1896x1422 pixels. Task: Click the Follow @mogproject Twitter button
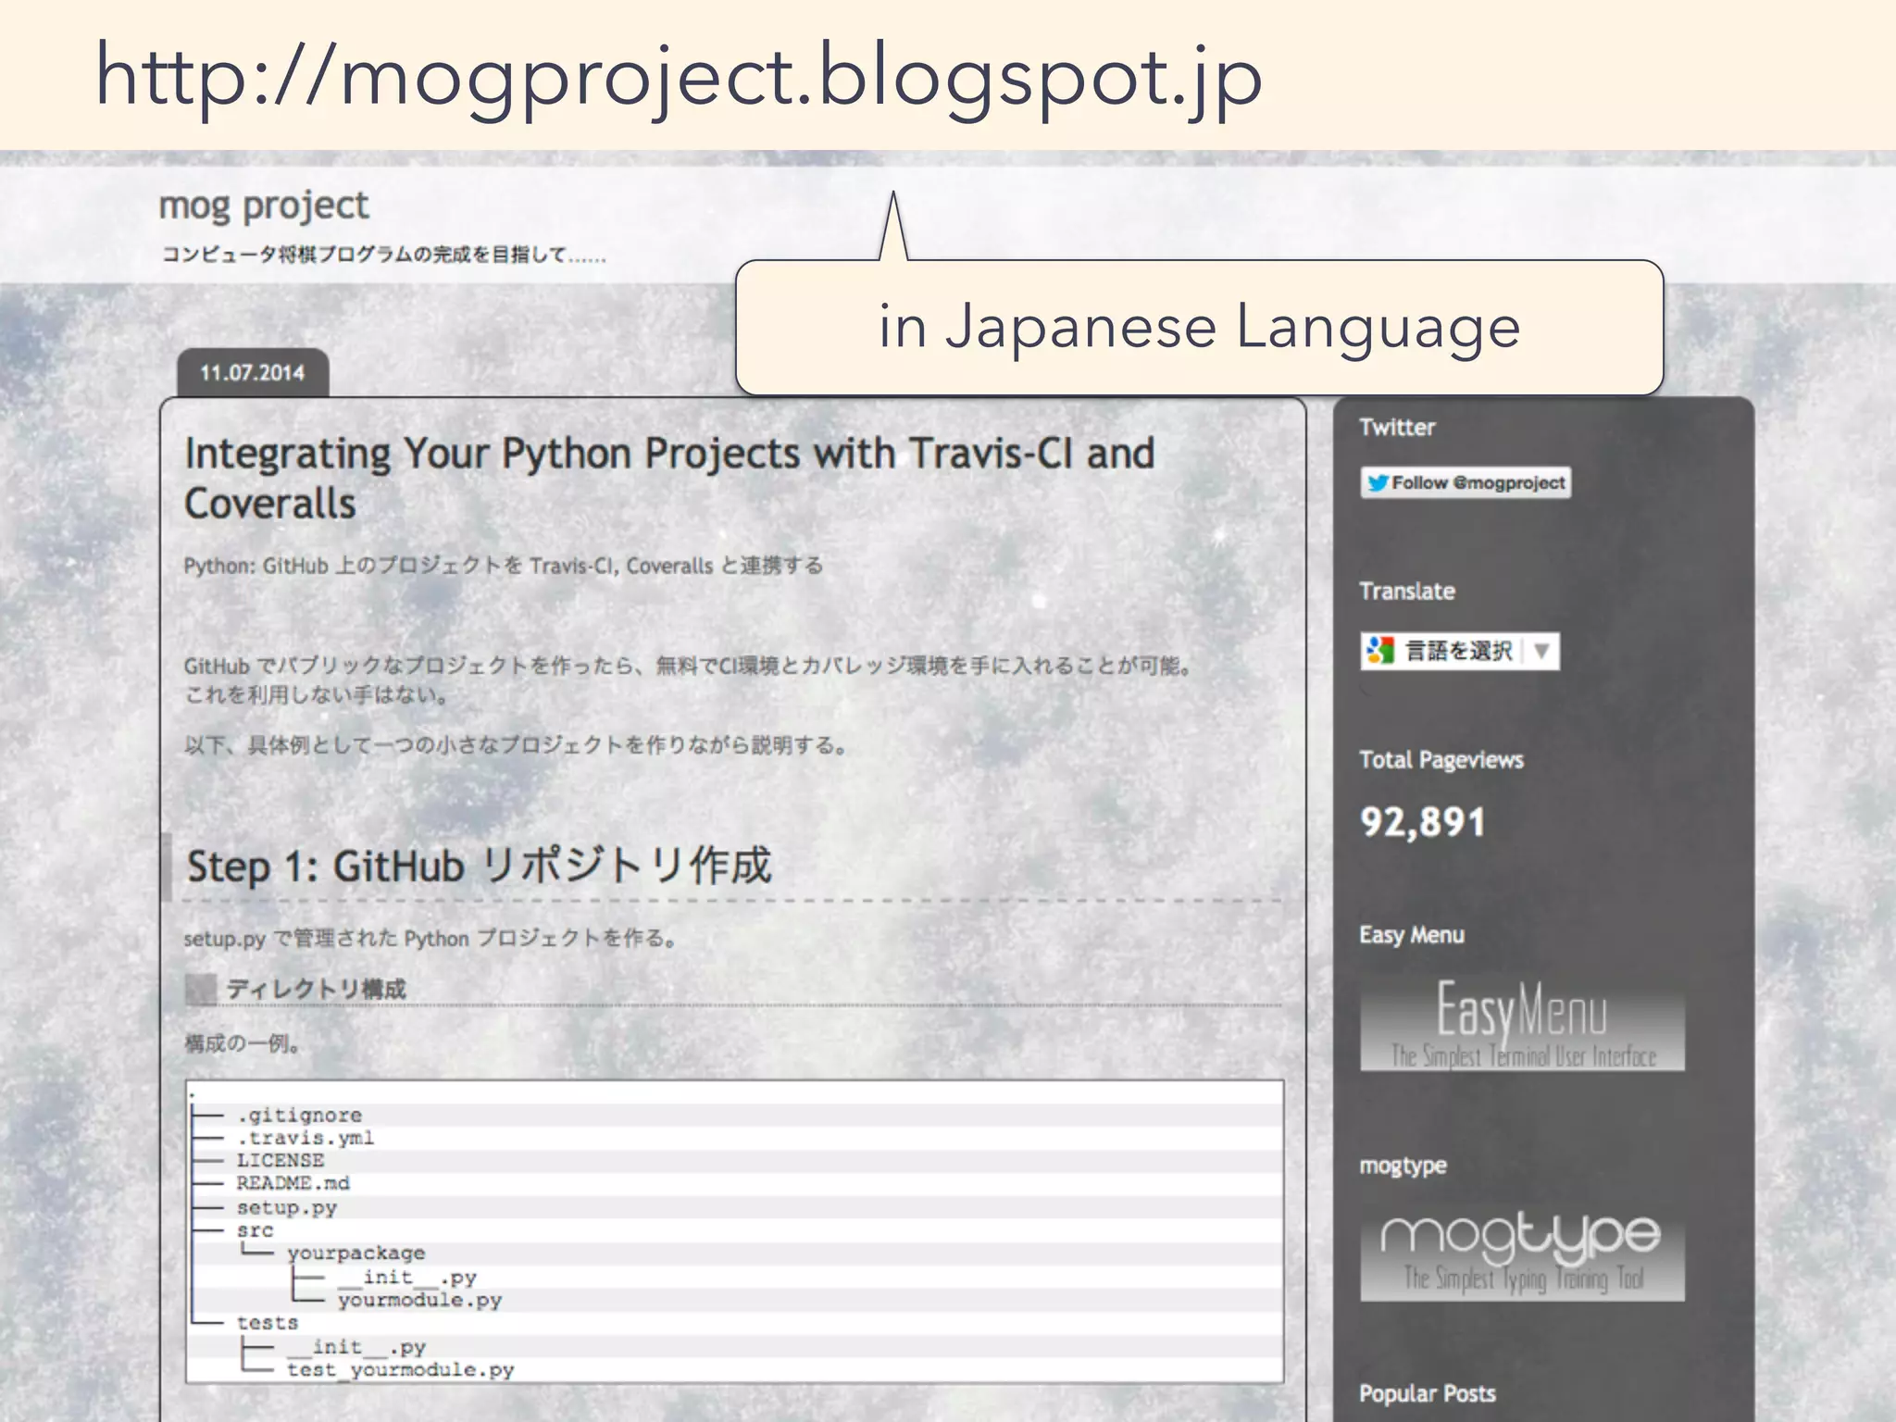[x=1466, y=482]
